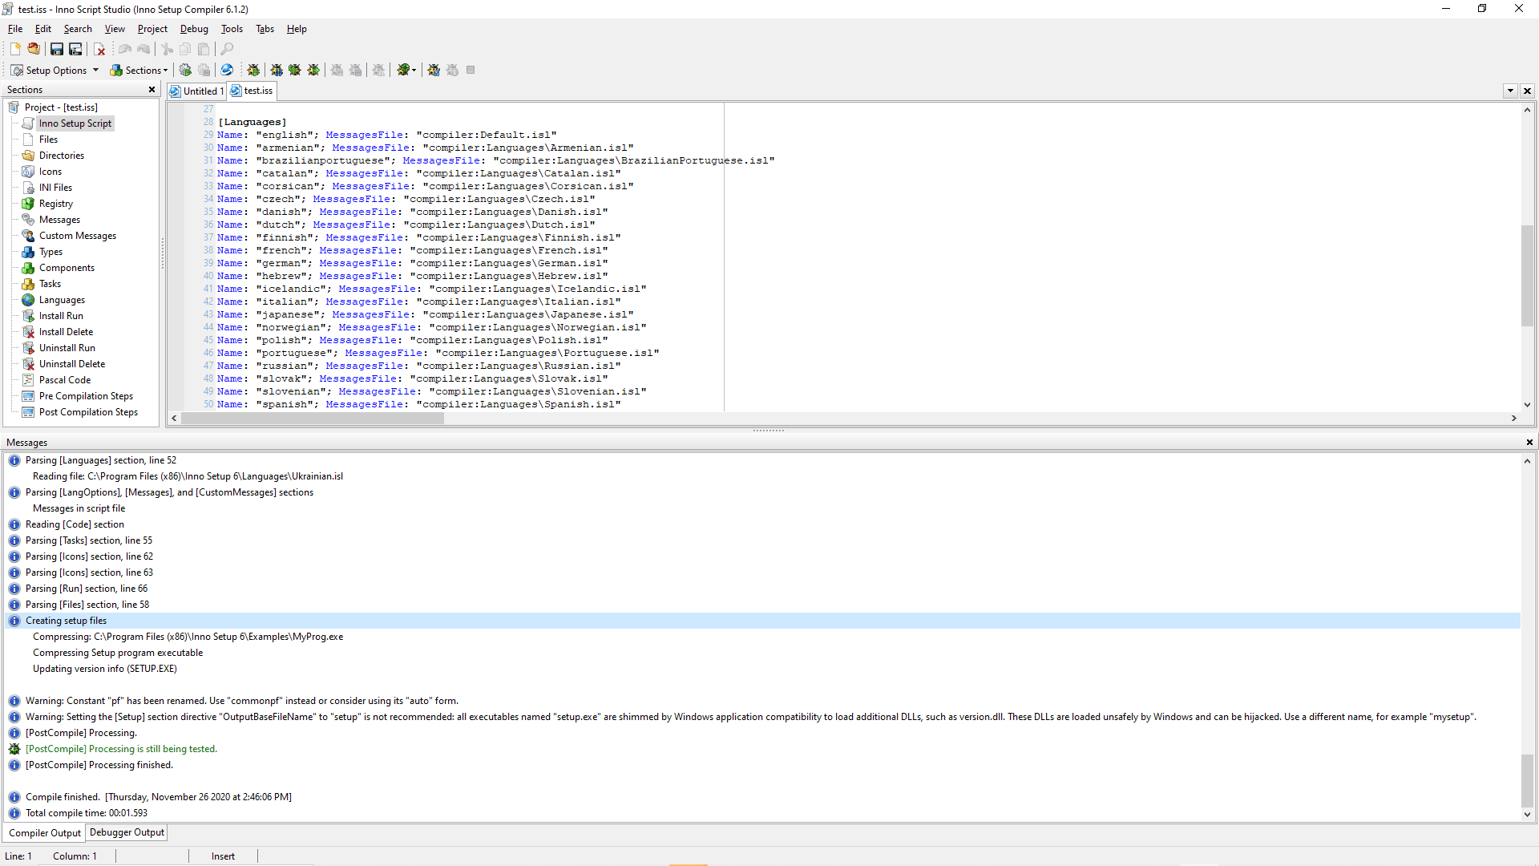1539x866 pixels.
Task: Close the Sections panel
Action: pos(151,90)
